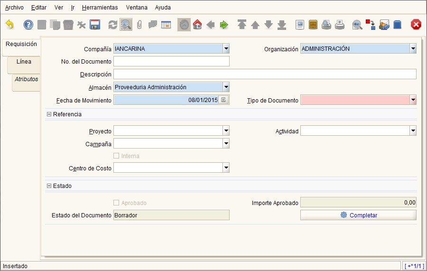Click the Fecha de Movimiento date field
Viewport: 427px width, 271px height.
click(x=167, y=100)
